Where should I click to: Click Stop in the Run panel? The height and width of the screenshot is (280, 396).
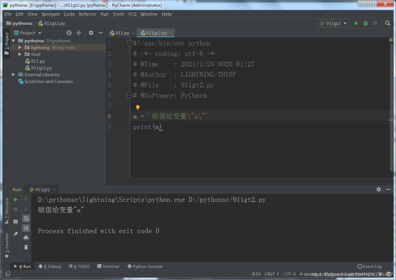[x=16, y=209]
